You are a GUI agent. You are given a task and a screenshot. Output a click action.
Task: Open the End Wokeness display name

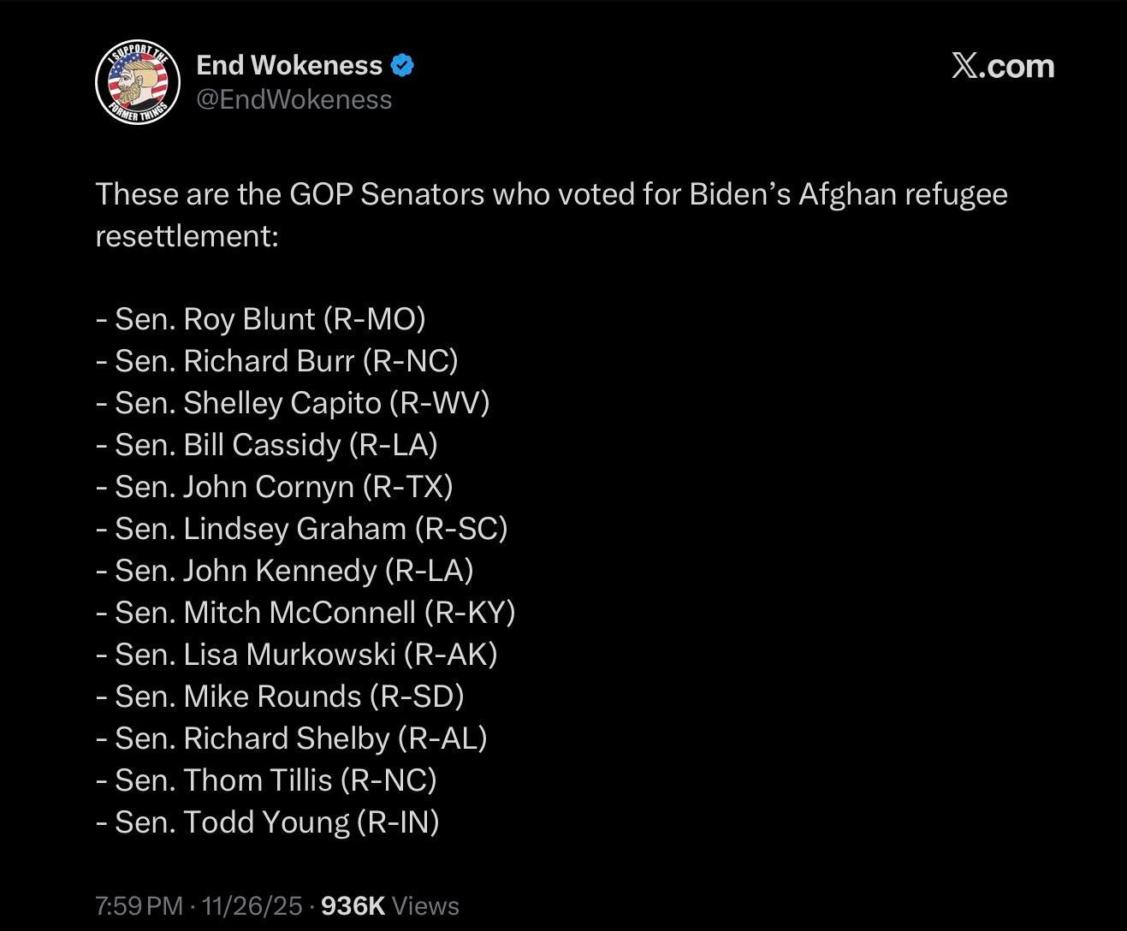pos(289,65)
